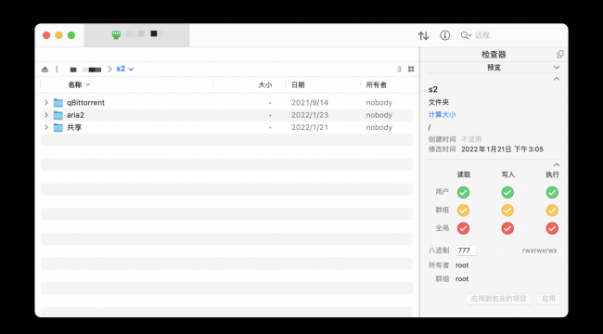Click the green network connection tab icon

[x=117, y=34]
